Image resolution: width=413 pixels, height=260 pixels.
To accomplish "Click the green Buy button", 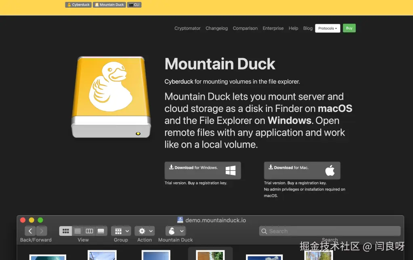I will pyautogui.click(x=349, y=28).
